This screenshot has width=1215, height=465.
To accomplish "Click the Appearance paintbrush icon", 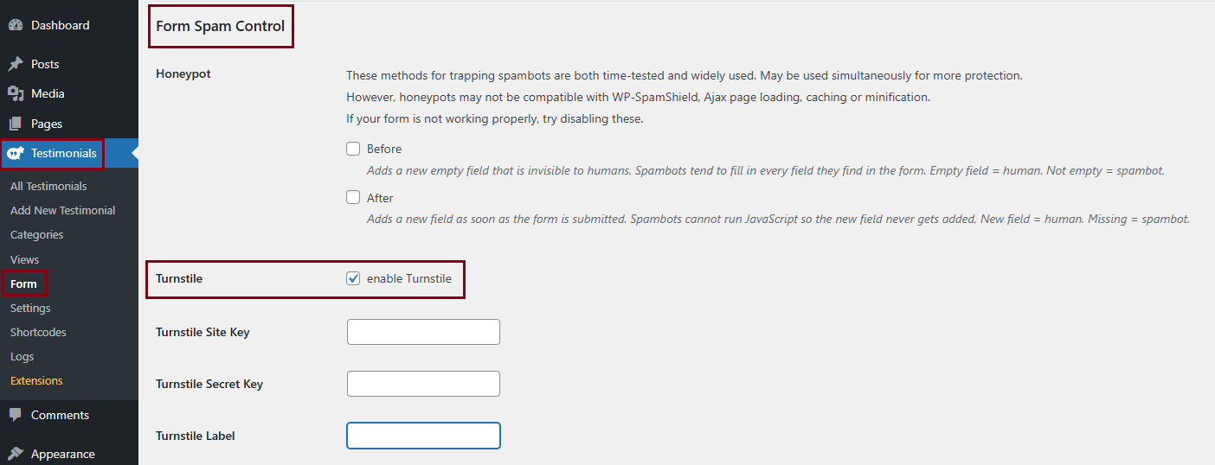I will click(16, 454).
